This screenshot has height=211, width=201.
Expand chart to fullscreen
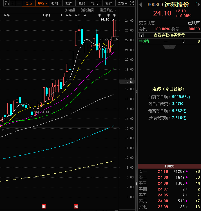point(132,3)
